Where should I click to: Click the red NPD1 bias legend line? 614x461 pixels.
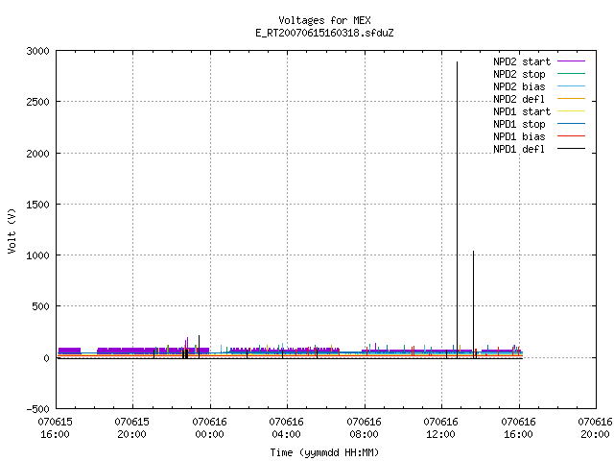pyautogui.click(x=571, y=136)
